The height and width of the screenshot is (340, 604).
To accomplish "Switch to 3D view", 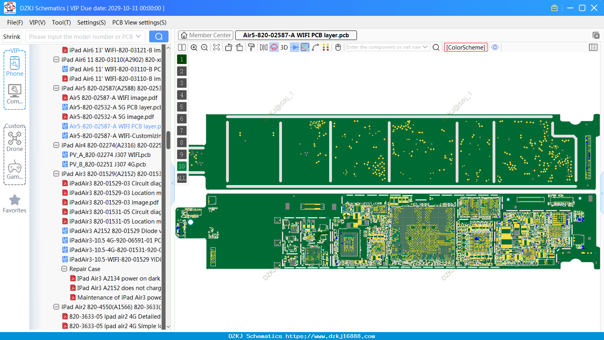I will tap(284, 47).
